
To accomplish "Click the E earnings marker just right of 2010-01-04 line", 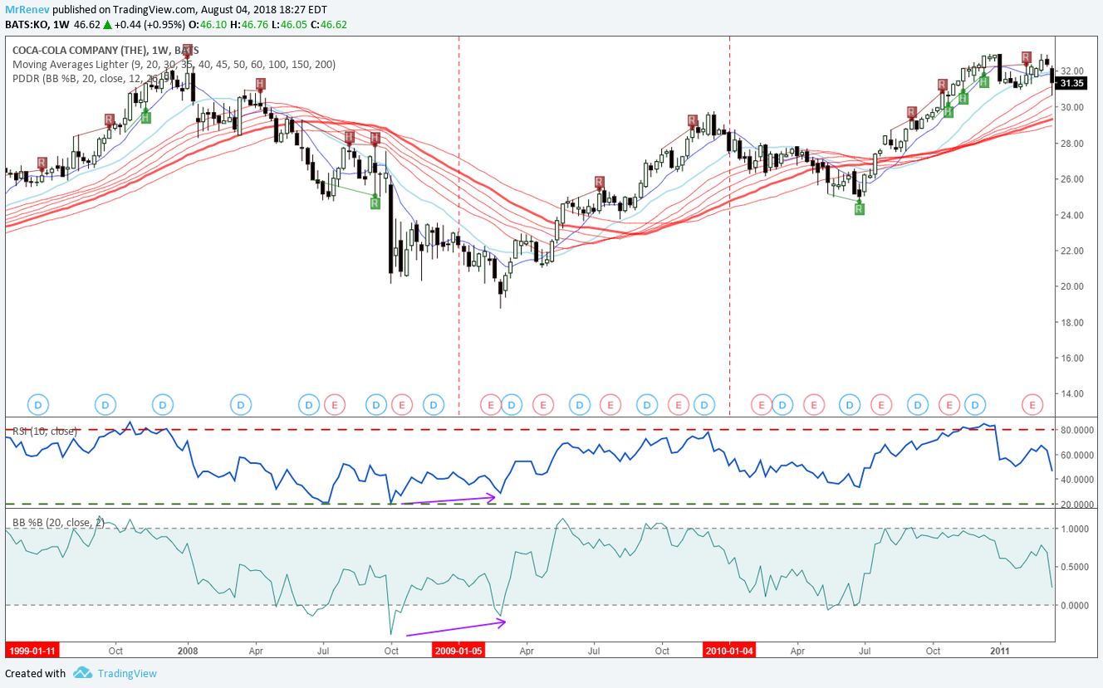I will [x=761, y=405].
